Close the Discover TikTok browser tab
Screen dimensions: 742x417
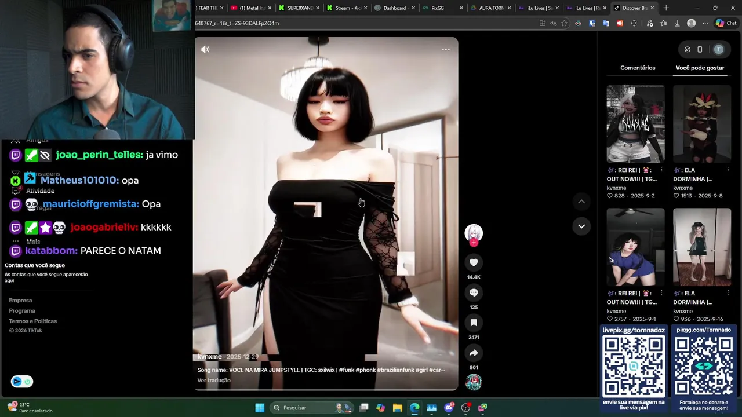[x=652, y=8]
